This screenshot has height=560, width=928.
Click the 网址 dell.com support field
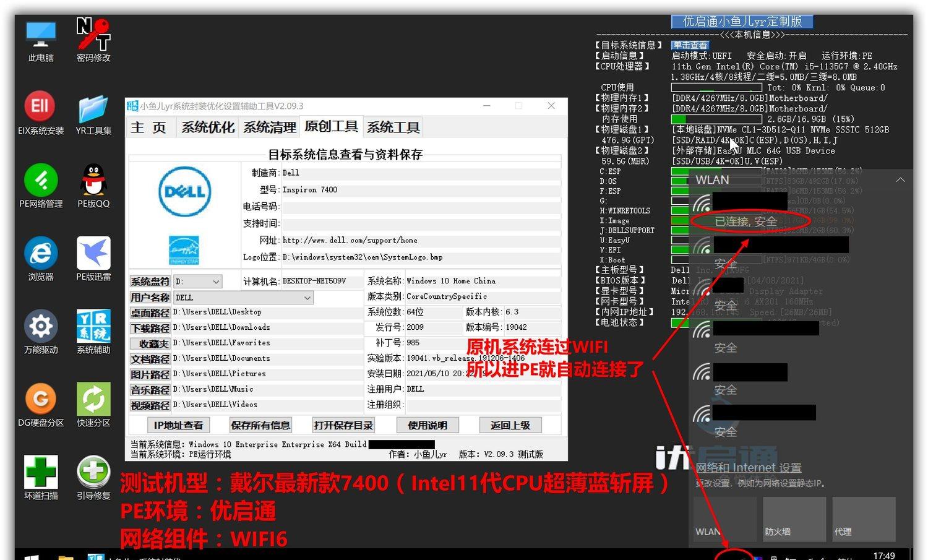[x=421, y=240]
